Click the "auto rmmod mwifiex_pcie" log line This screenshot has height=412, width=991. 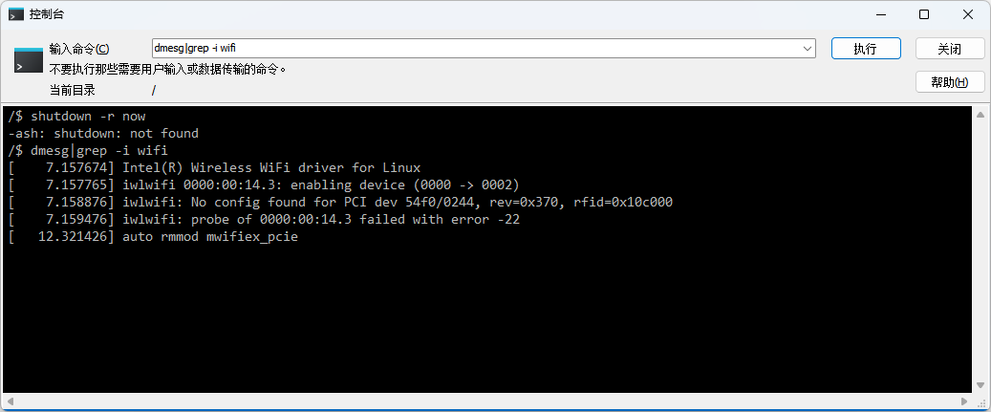[210, 237]
